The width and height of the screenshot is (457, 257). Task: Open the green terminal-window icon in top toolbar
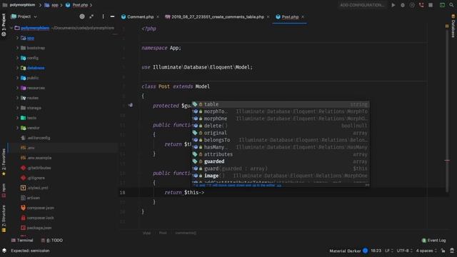tap(442, 5)
